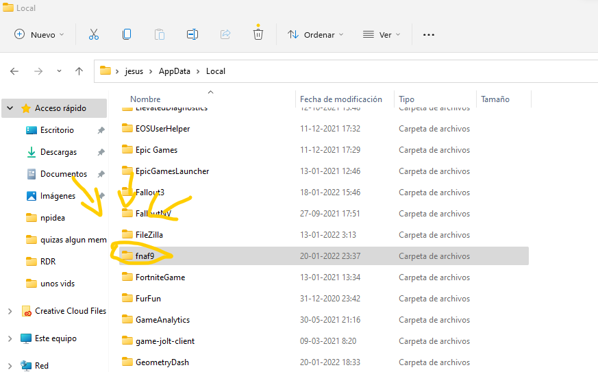Click the Paste clipboard icon
The width and height of the screenshot is (598, 372).
pyautogui.click(x=160, y=35)
